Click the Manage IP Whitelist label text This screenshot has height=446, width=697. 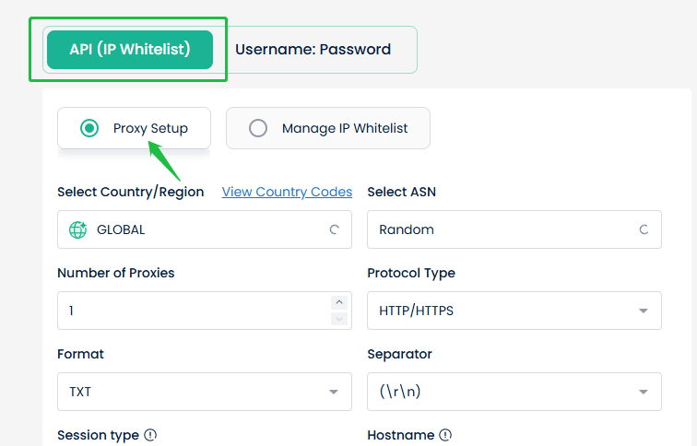(345, 128)
